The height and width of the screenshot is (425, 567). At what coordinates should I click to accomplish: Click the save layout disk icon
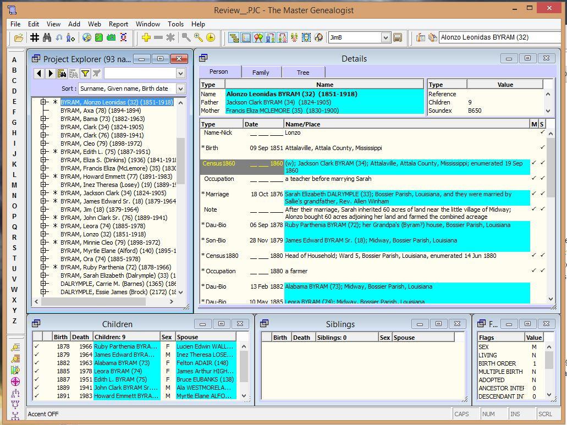click(x=398, y=37)
